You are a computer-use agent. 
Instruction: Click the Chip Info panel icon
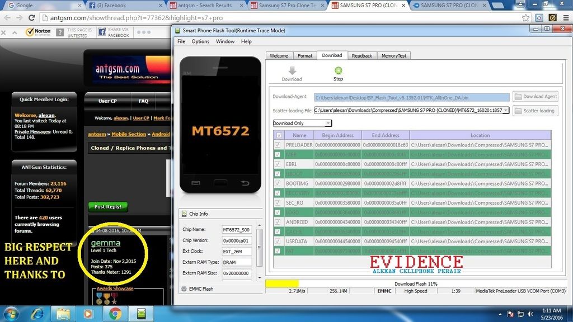coord(184,214)
